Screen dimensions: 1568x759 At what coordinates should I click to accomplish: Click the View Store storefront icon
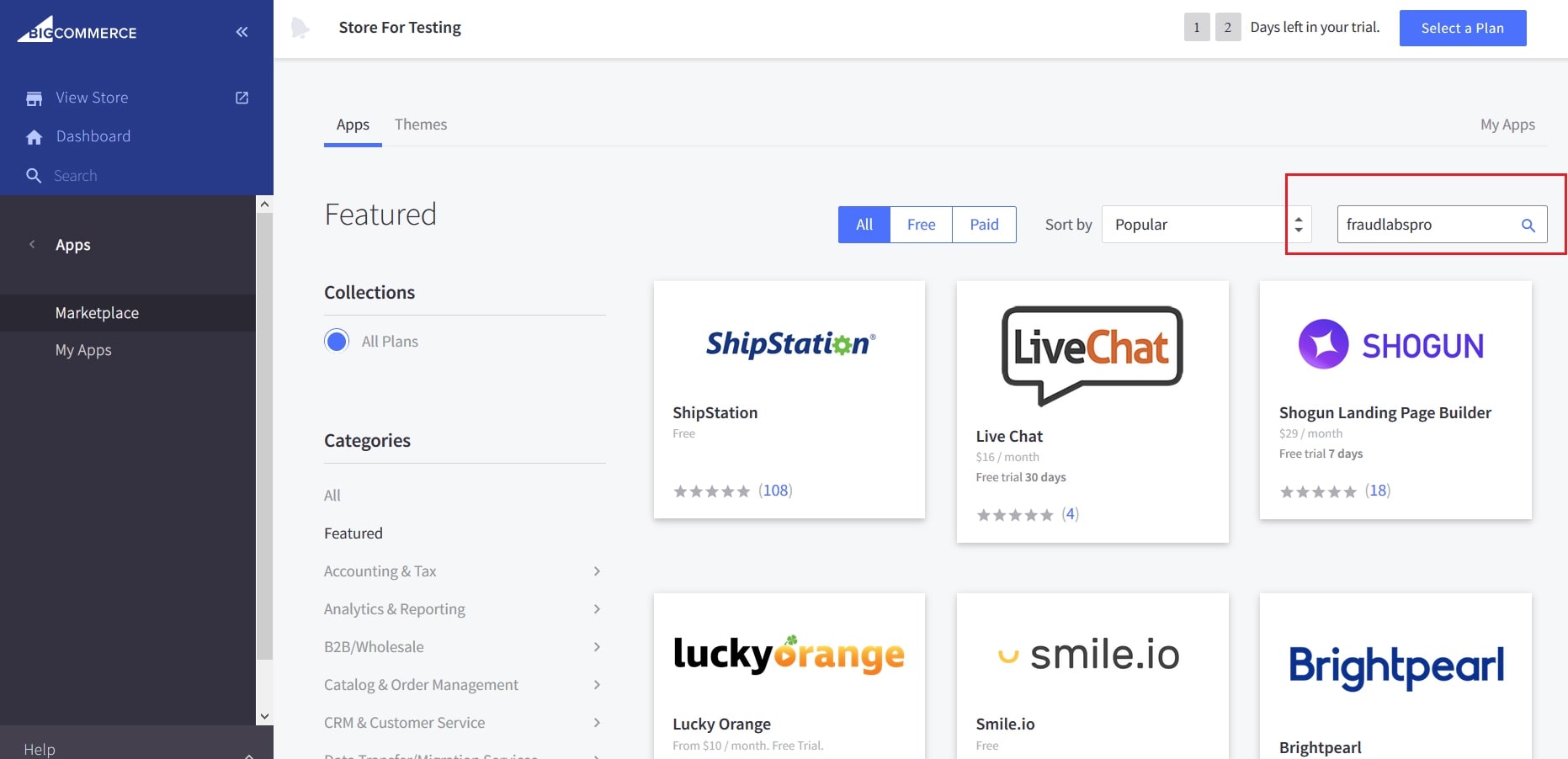(x=35, y=98)
